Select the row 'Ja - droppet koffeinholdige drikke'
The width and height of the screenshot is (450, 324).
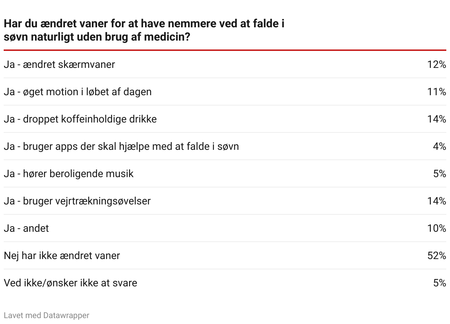point(225,119)
